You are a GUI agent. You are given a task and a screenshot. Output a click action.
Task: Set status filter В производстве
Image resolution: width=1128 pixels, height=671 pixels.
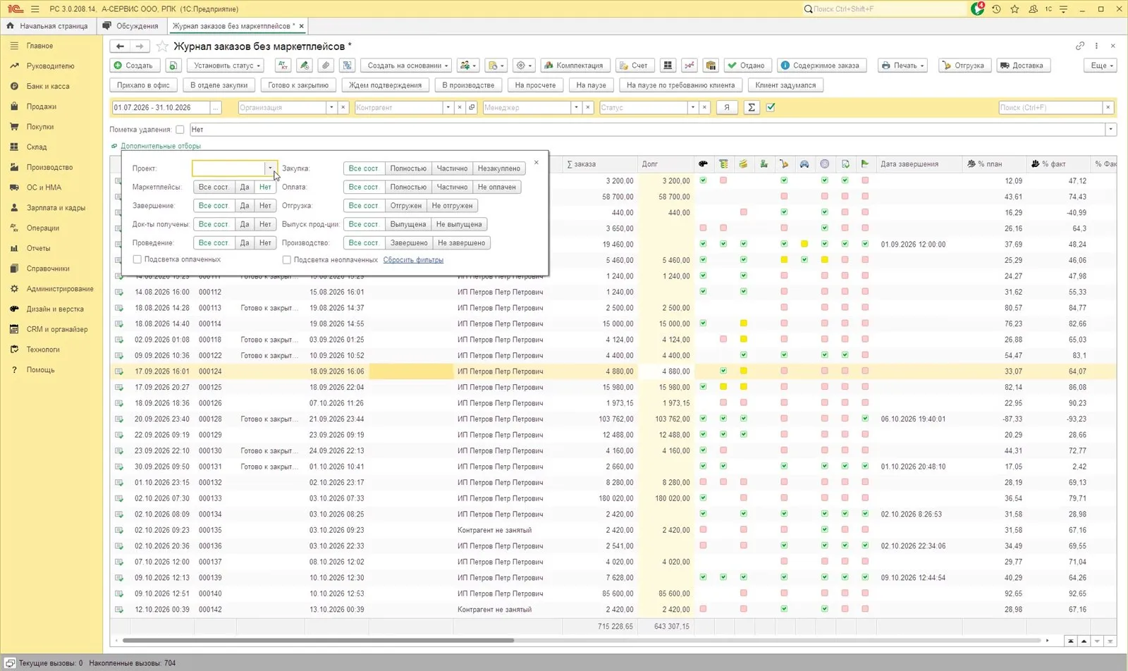click(x=468, y=85)
